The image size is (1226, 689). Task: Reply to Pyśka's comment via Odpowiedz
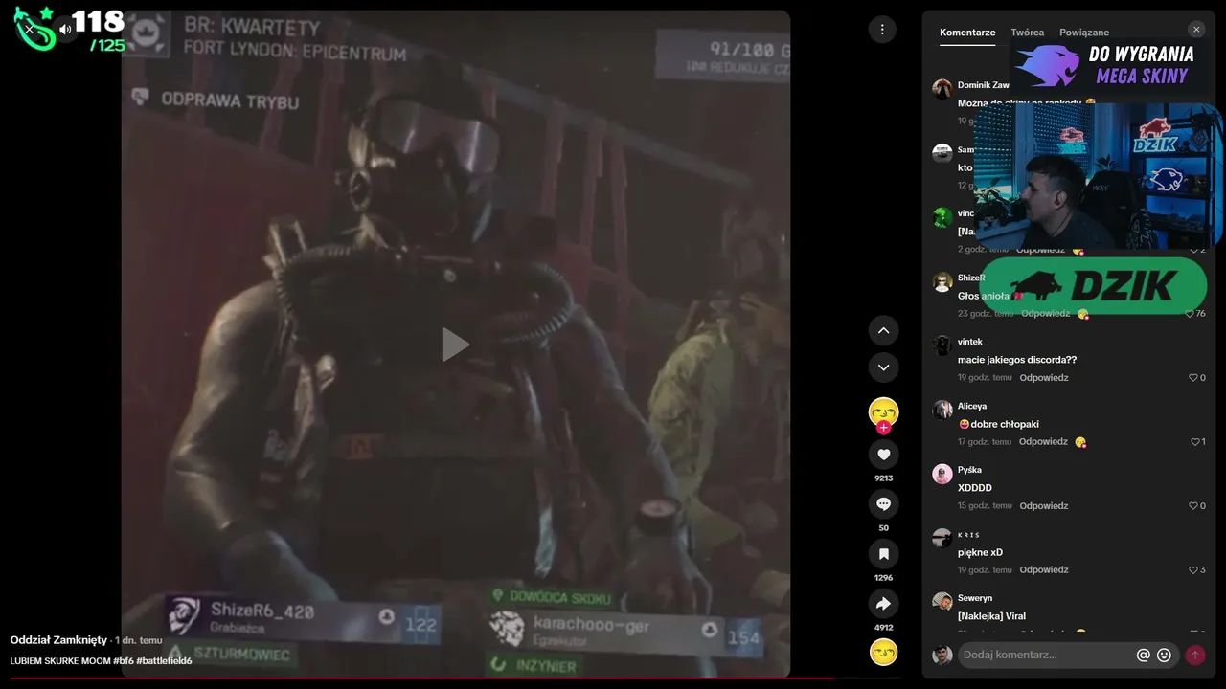click(1044, 506)
